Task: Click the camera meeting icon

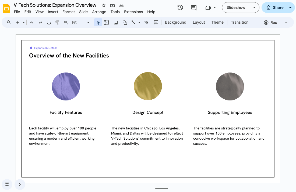Action: pos(208,8)
